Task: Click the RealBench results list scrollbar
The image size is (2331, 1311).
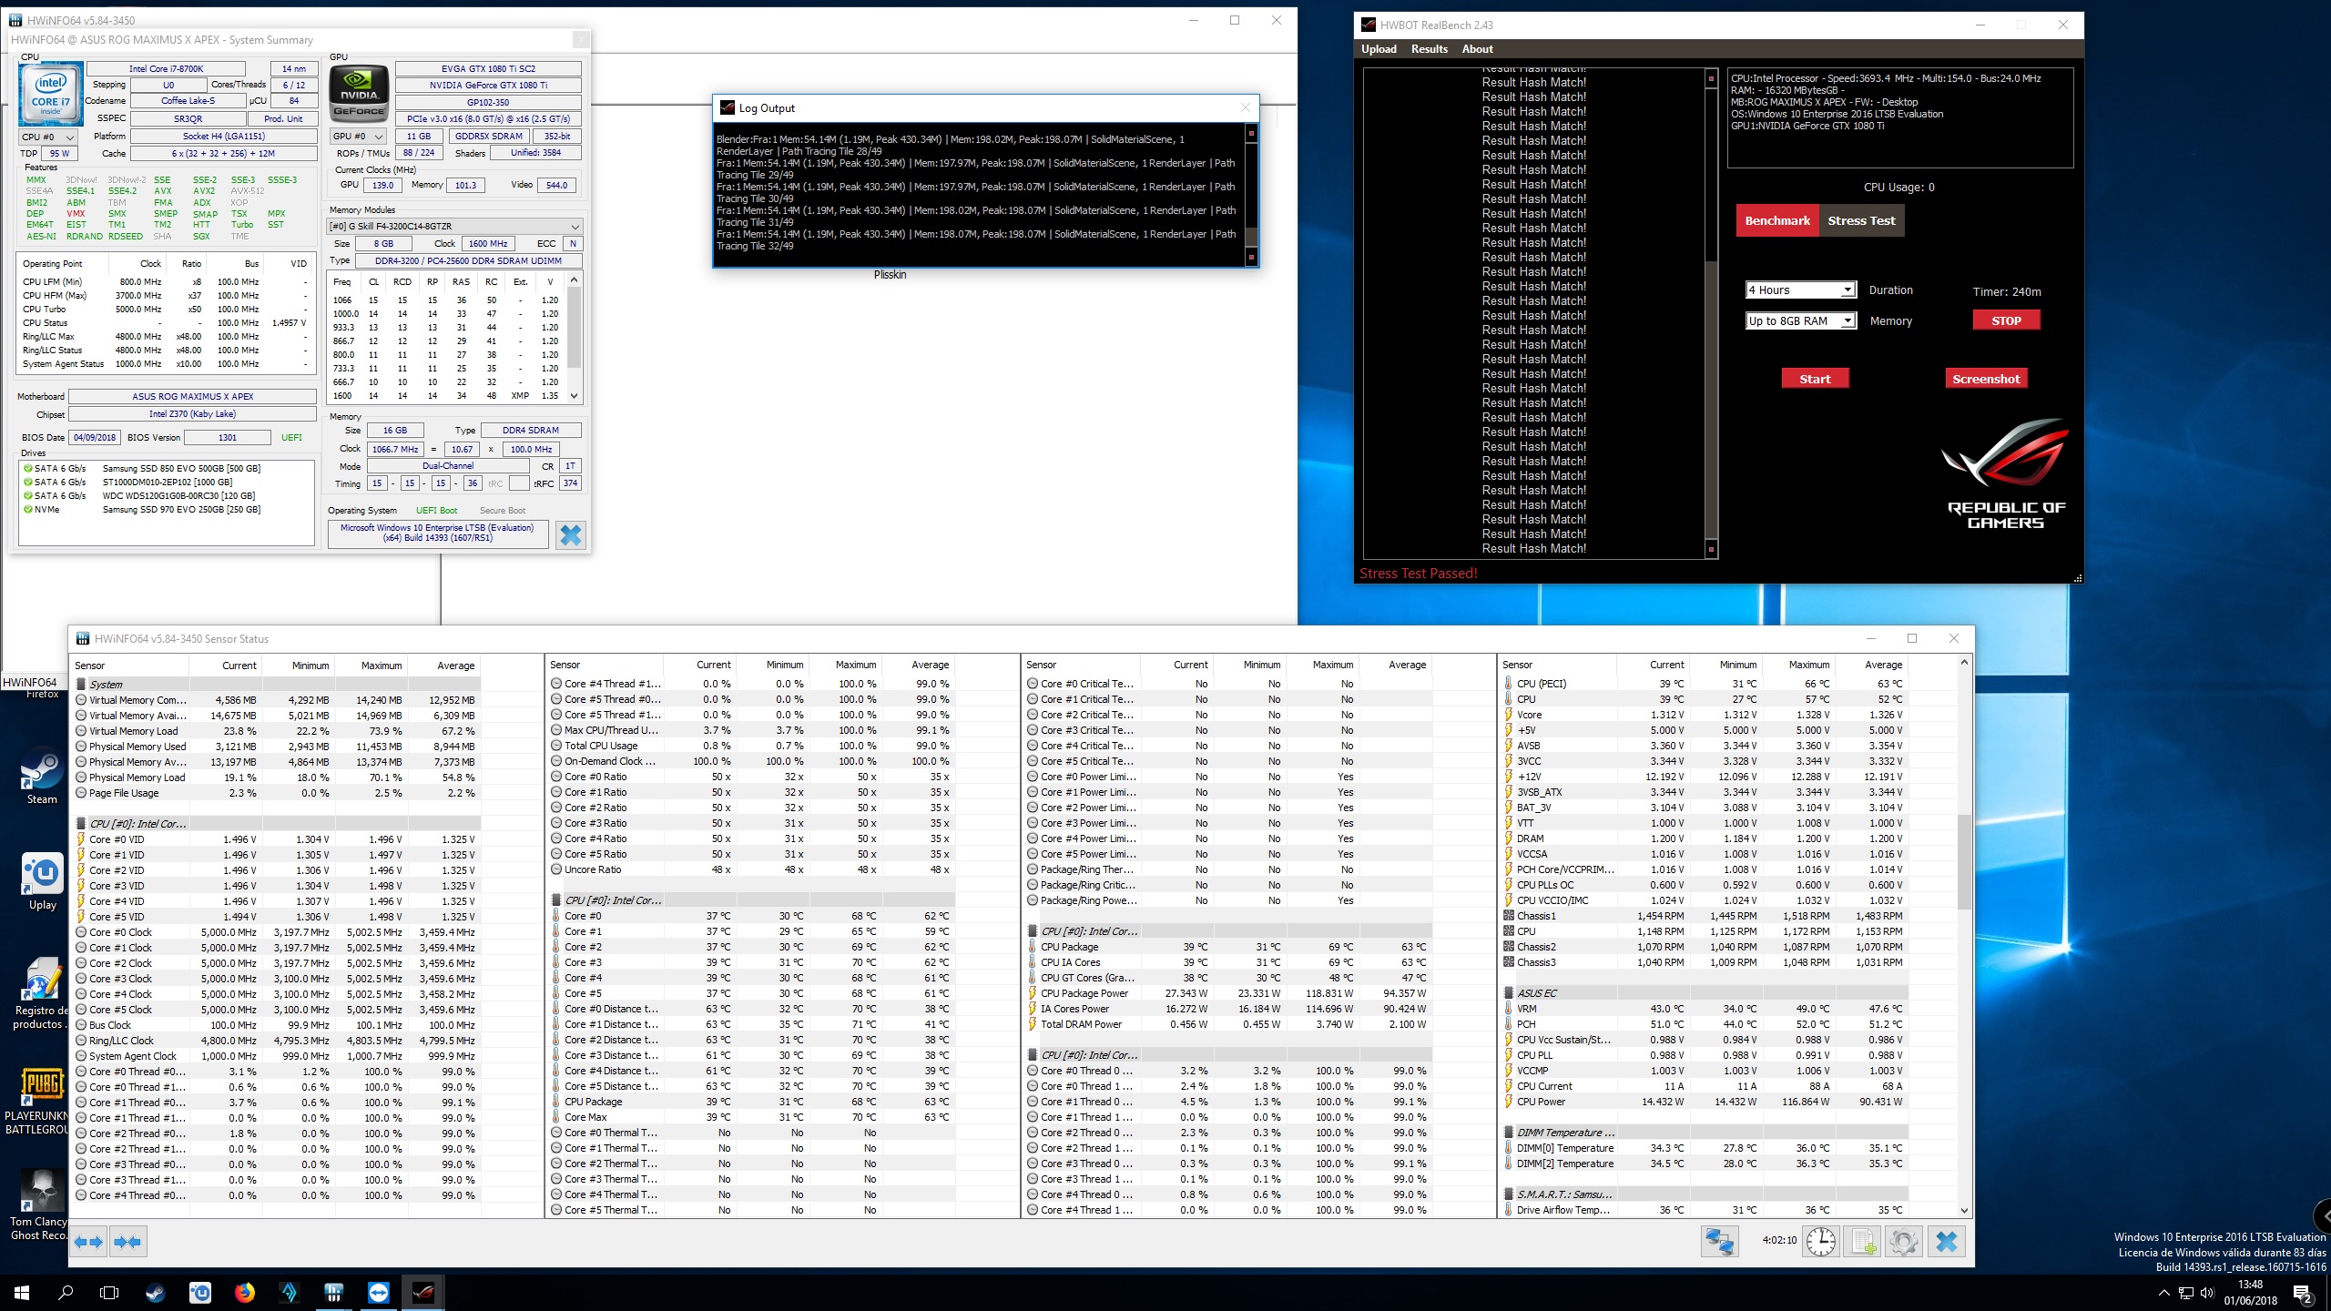Action: (x=1711, y=314)
